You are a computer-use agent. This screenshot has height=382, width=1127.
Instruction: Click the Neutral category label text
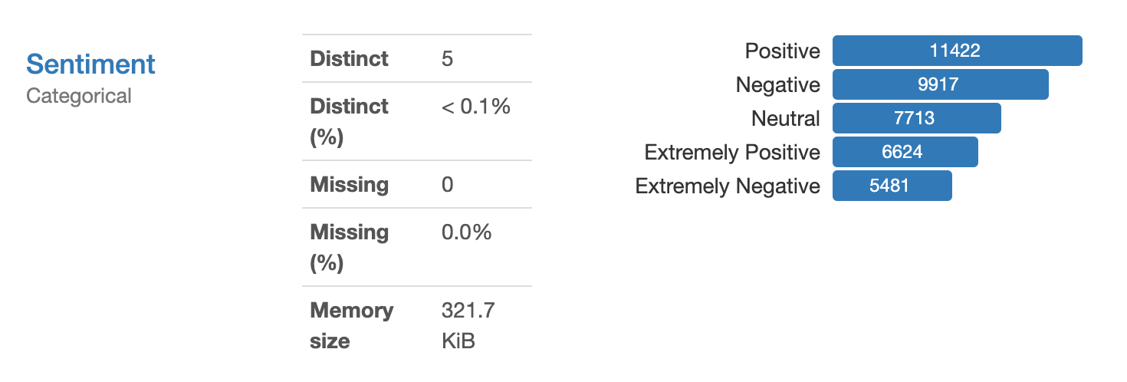point(785,119)
